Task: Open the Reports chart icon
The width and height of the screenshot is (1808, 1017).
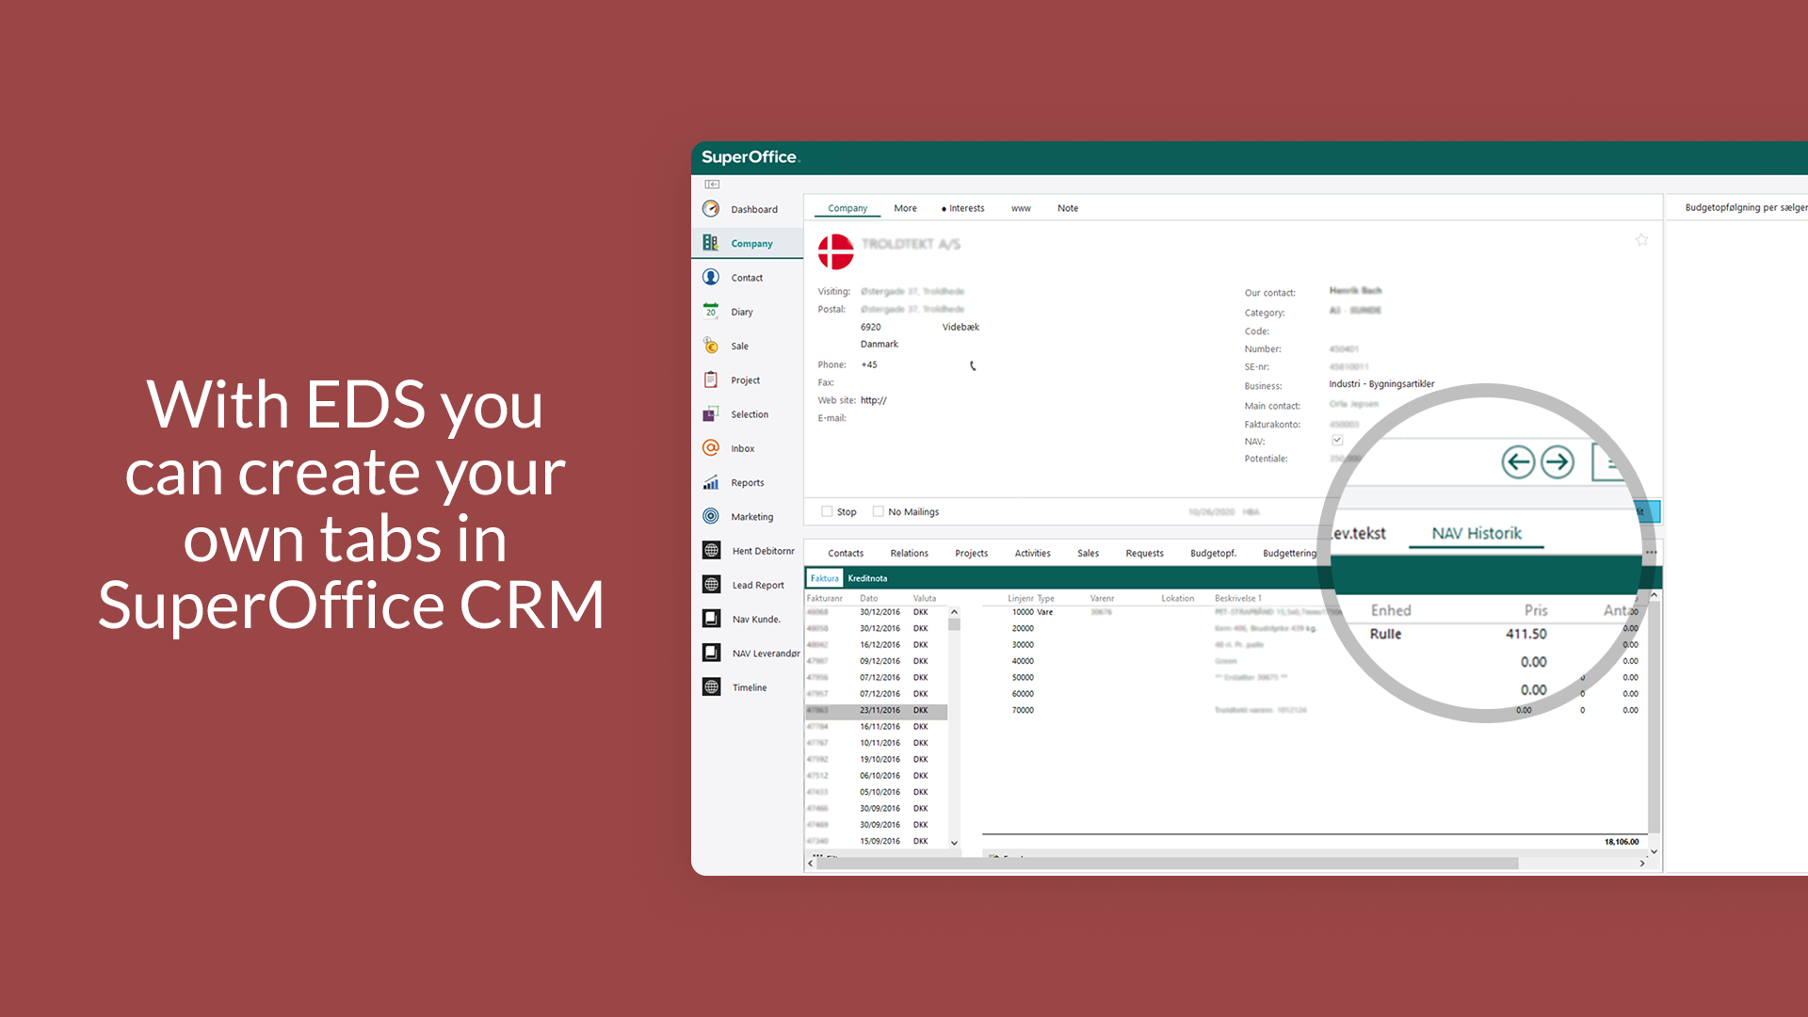Action: pyautogui.click(x=711, y=482)
